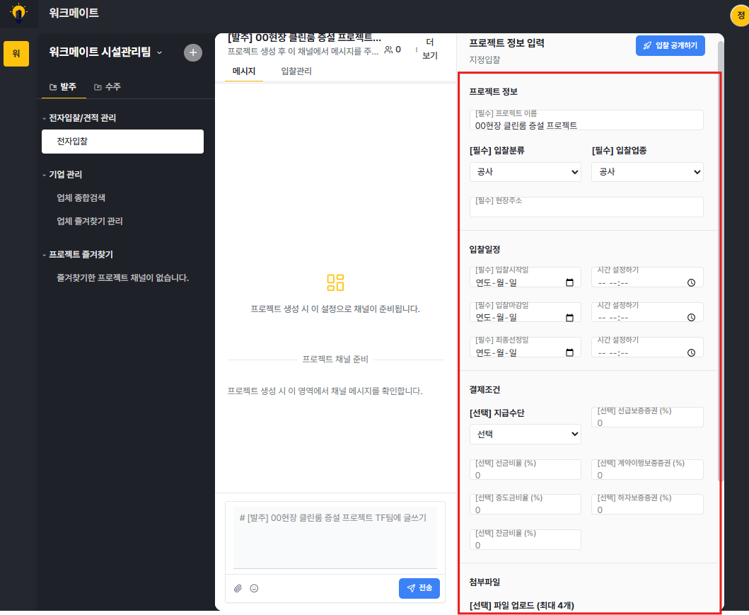The width and height of the screenshot is (749, 615).
Task: Open the 지급수단 선택 dropdown
Action: coord(525,434)
